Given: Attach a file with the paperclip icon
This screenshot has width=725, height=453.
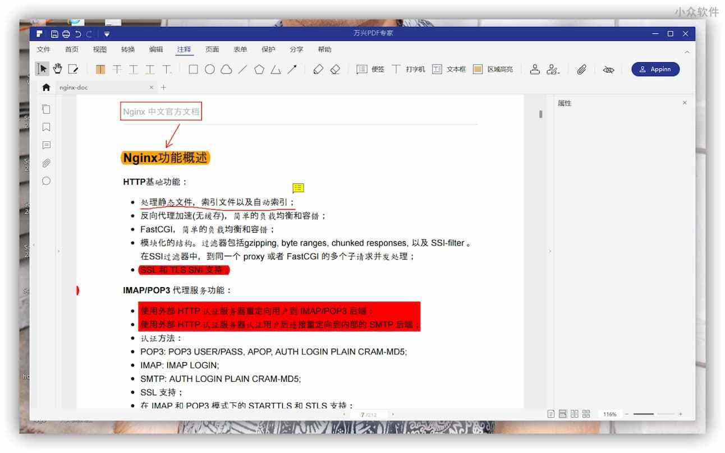Looking at the screenshot, I should 582,70.
